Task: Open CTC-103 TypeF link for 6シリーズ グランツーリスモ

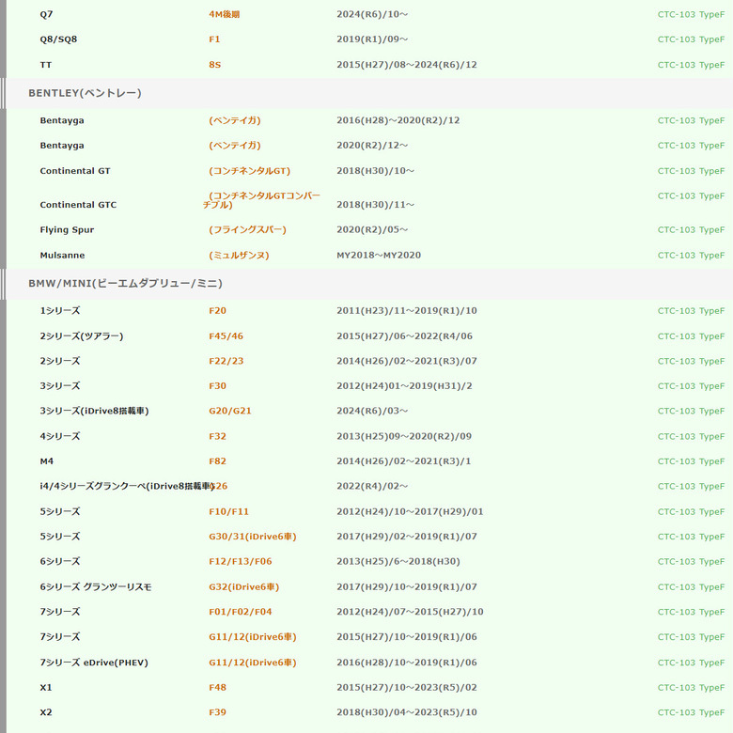Action: point(691,586)
